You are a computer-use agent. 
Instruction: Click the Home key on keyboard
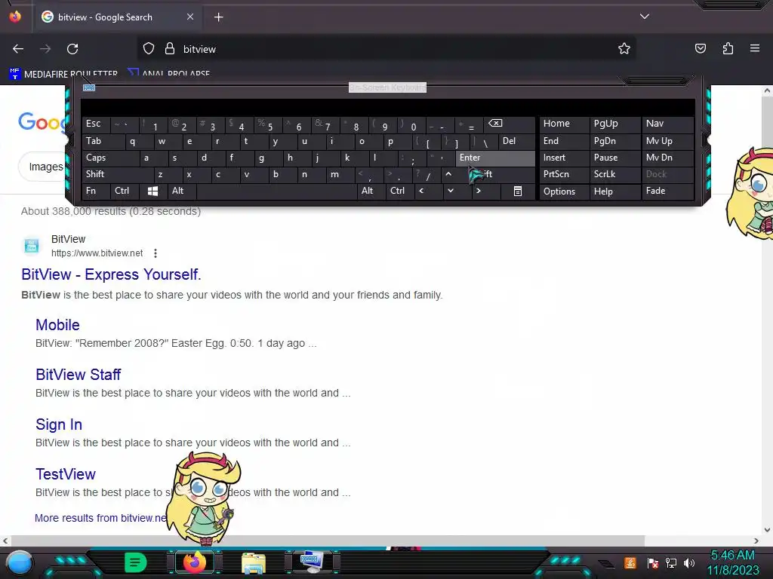(564, 124)
